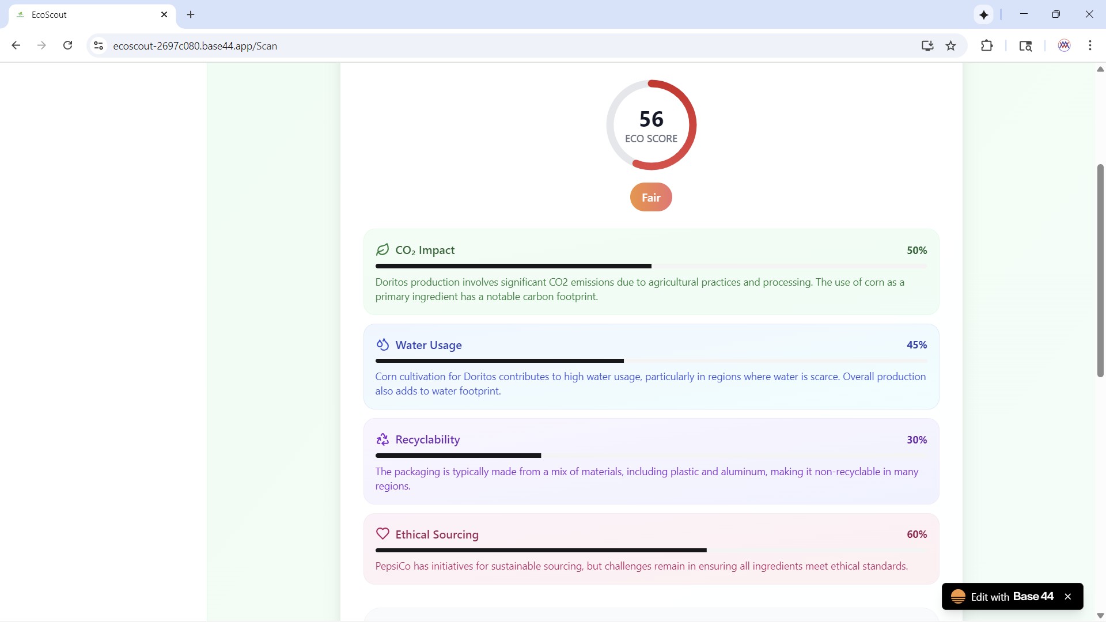Open Gemini sparkle icon in title bar
This screenshot has height=622, width=1106.
[984, 14]
